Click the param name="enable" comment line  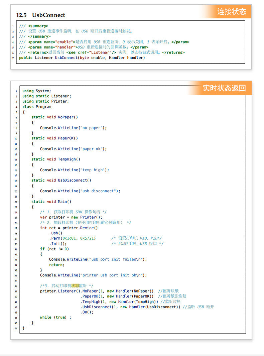pyautogui.click(x=104, y=42)
